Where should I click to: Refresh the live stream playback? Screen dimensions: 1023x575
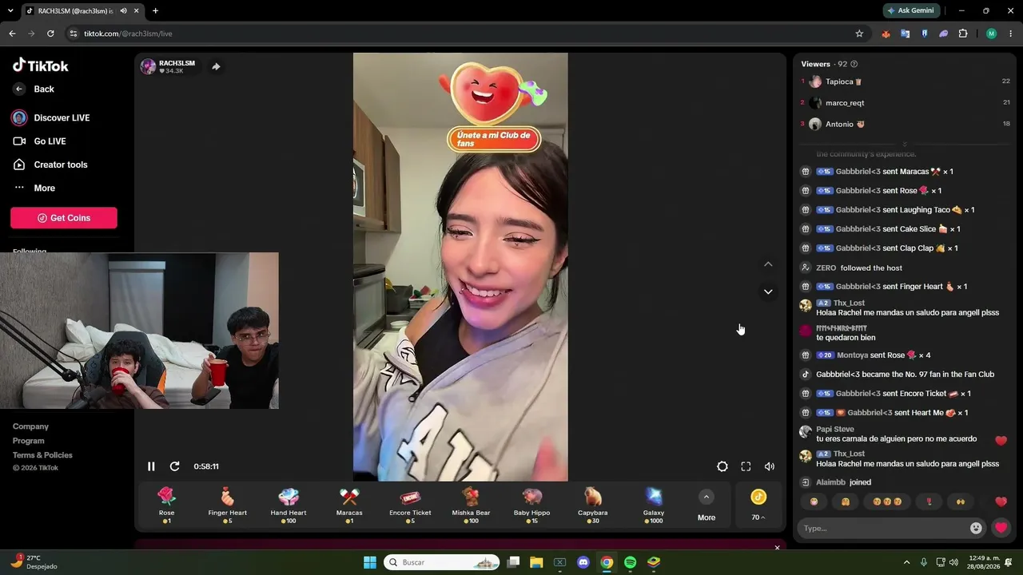(174, 466)
